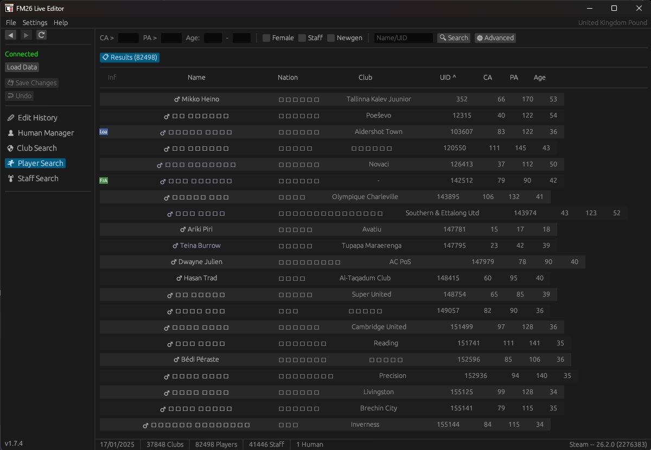Open the File menu
Screen dimensions: 651x450
click(11, 23)
